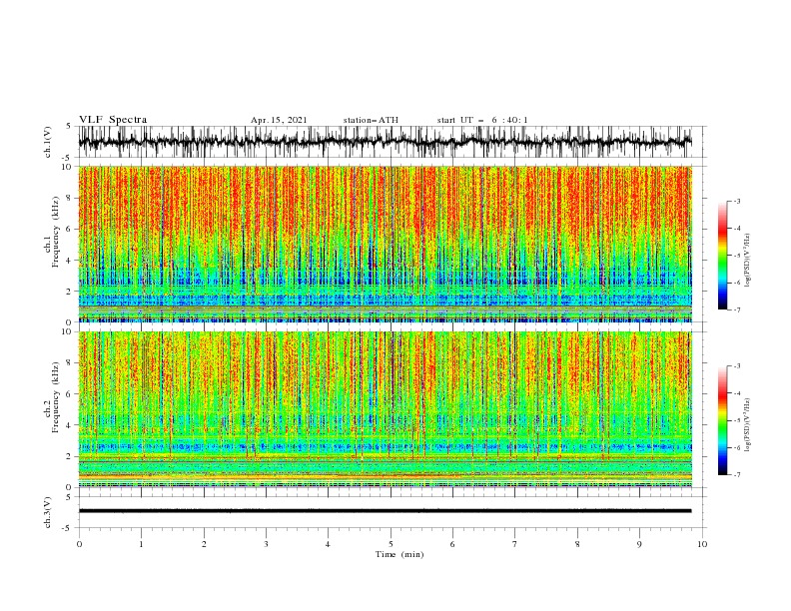
Task: Click time axis tick label '6'
Action: [452, 544]
